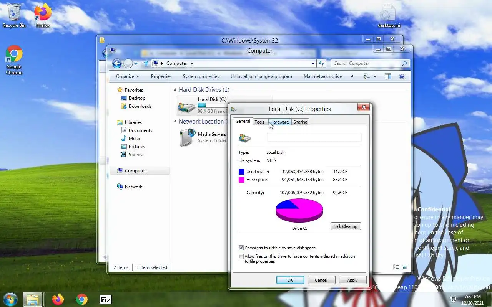The height and width of the screenshot is (307, 492).
Task: Open the Recycle Bin desktop icon
Action: coord(14,15)
